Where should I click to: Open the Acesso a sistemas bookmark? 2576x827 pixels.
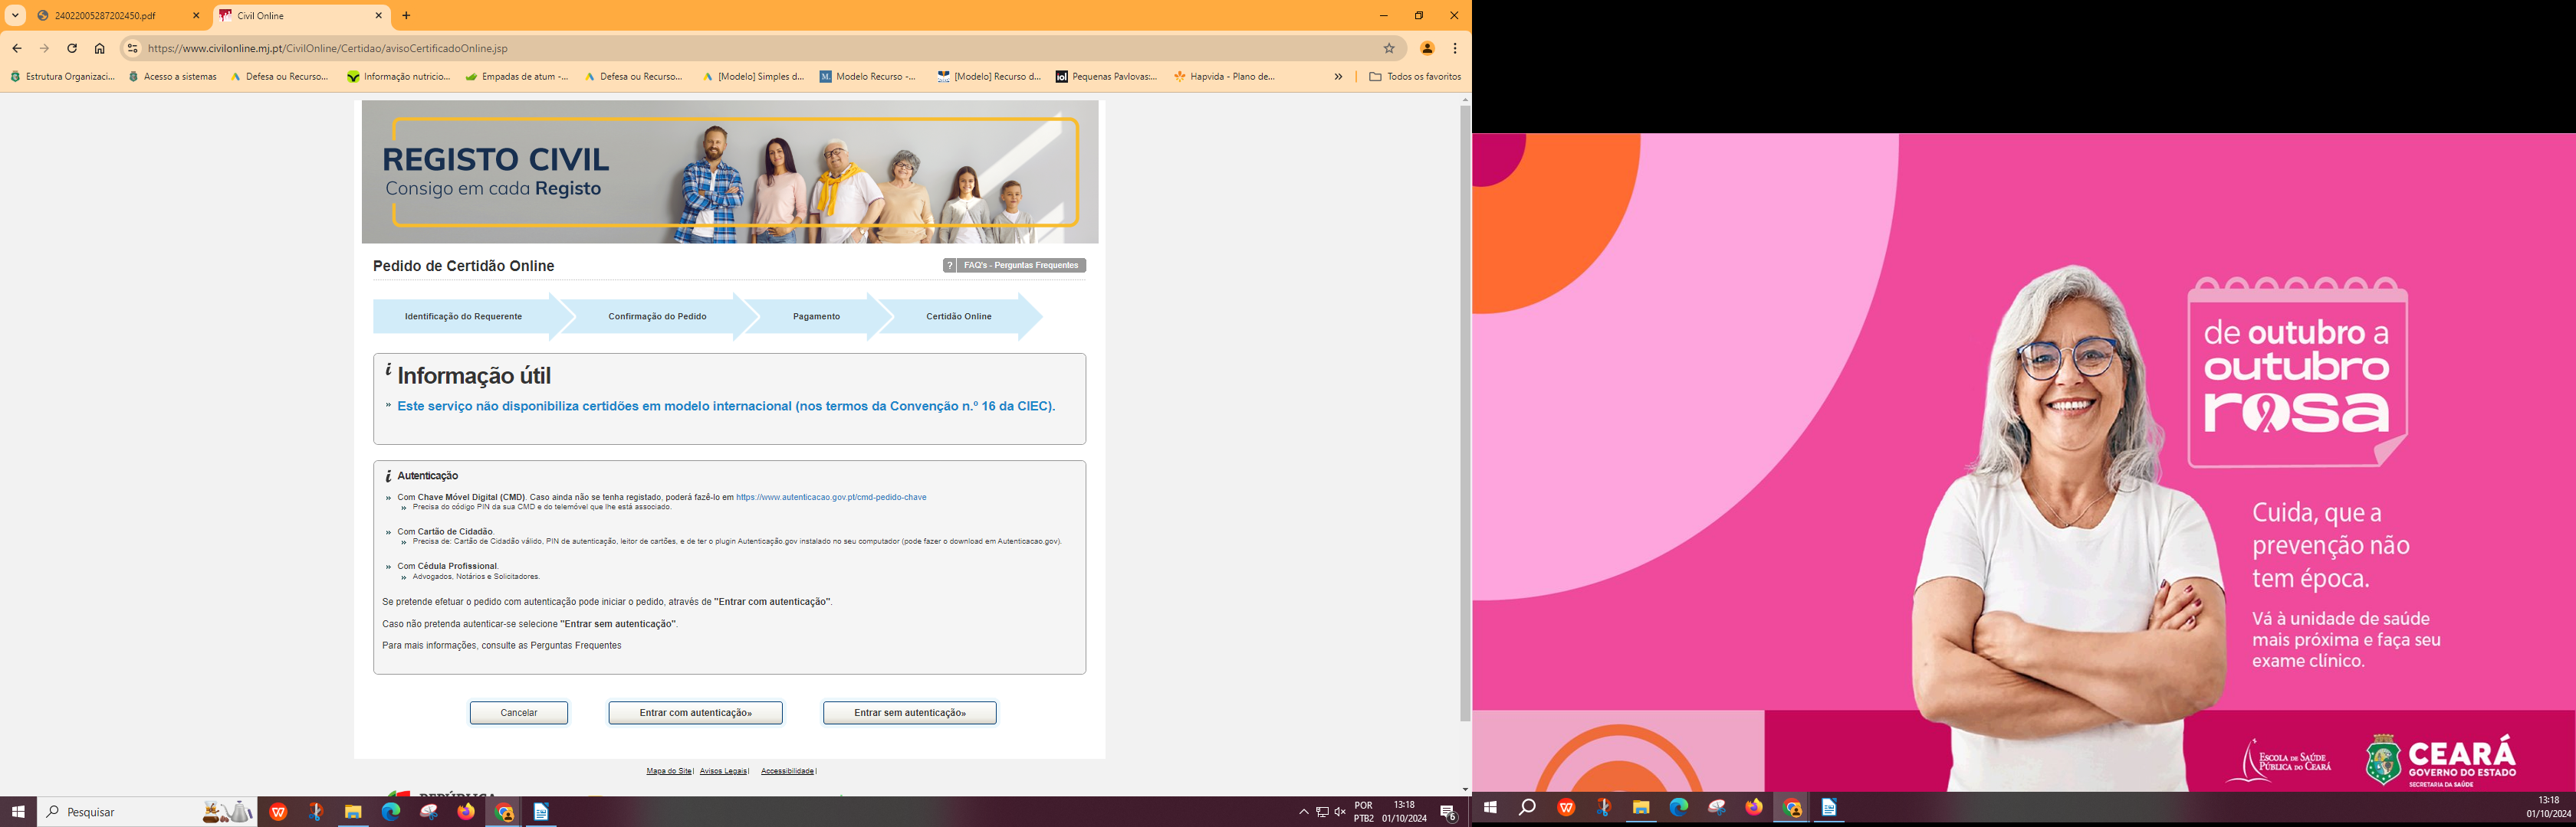pos(173,76)
